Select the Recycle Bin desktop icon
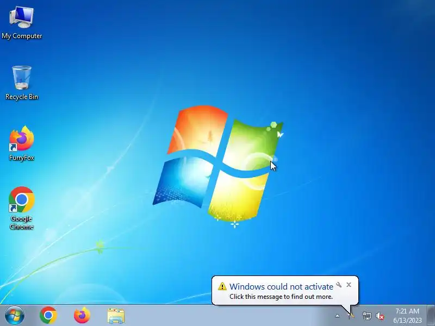 click(x=22, y=83)
